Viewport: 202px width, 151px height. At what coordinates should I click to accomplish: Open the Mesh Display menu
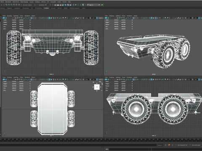pos(24,2)
